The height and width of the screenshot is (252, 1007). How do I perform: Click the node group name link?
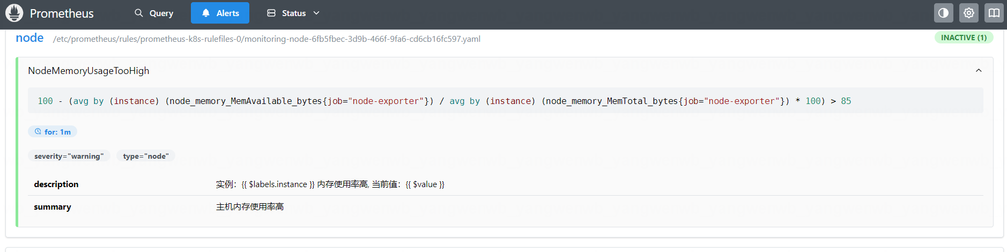(x=29, y=38)
